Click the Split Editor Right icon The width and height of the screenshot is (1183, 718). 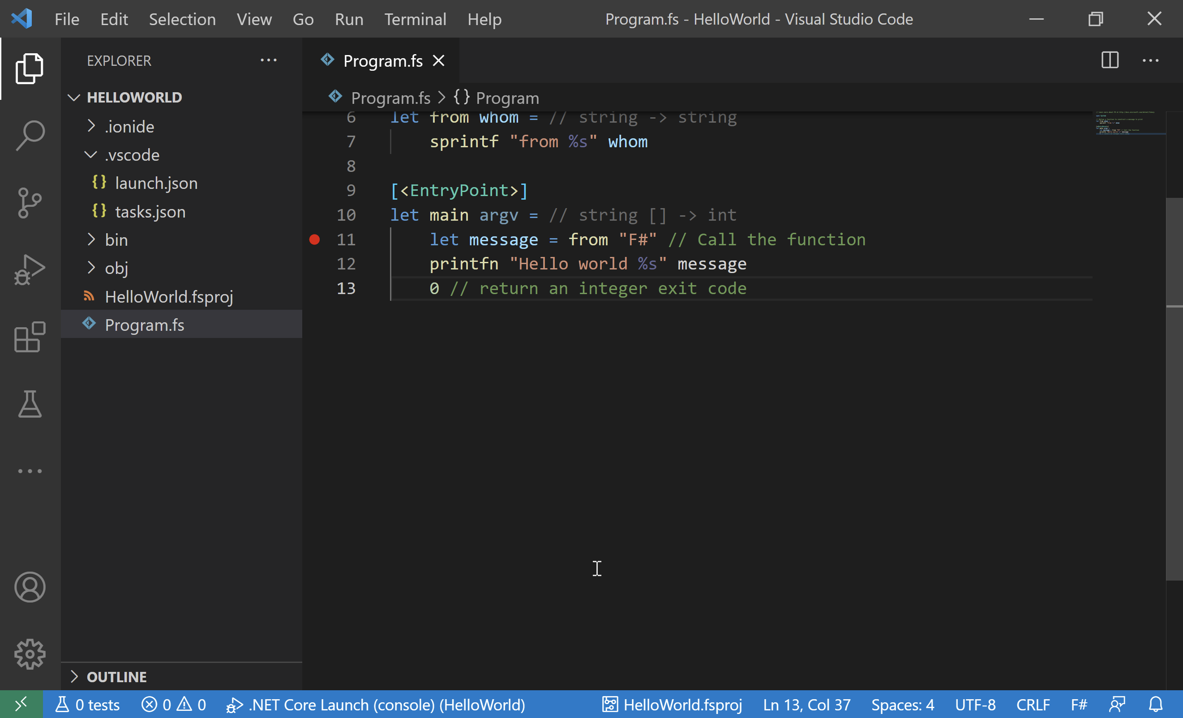pos(1110,60)
